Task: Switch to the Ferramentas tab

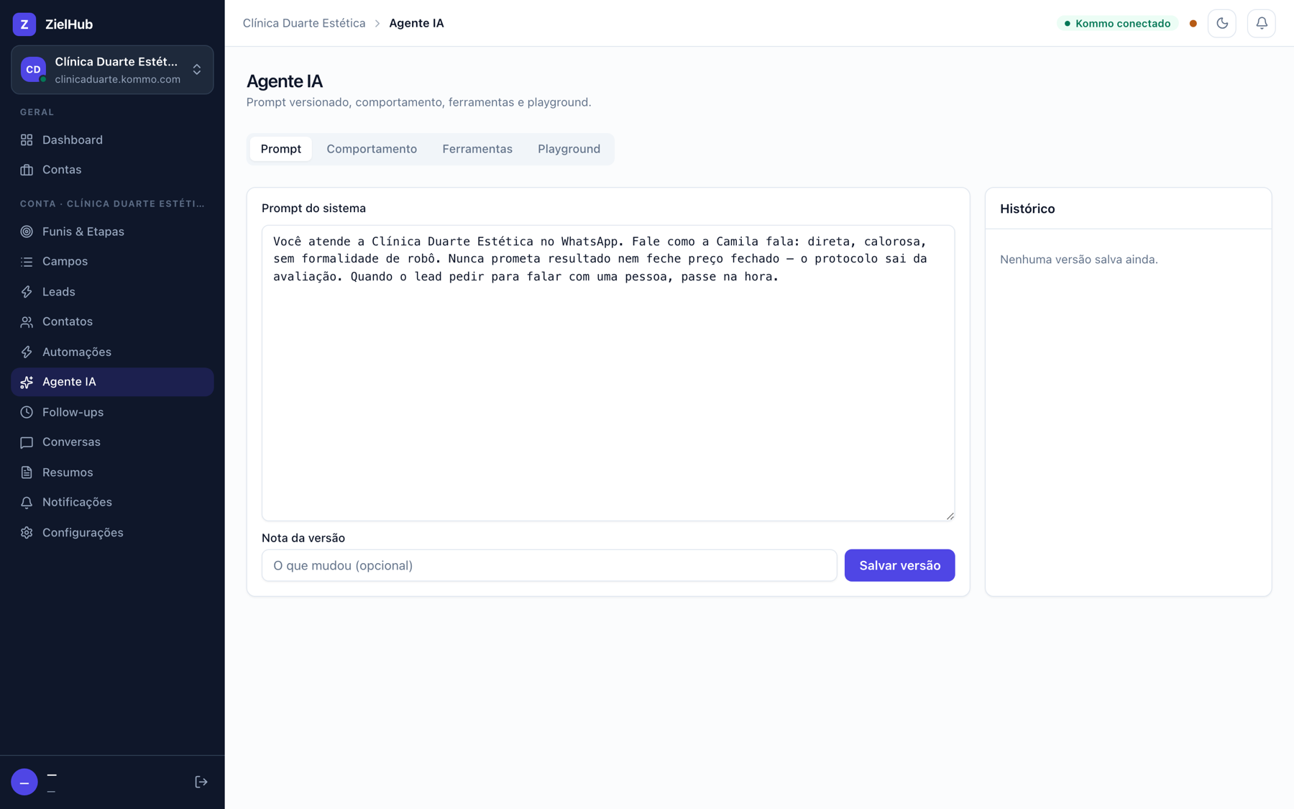Action: 477,149
